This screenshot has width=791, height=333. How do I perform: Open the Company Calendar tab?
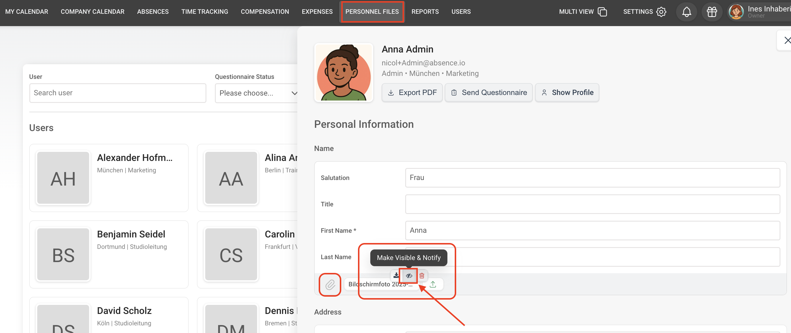[x=92, y=12]
